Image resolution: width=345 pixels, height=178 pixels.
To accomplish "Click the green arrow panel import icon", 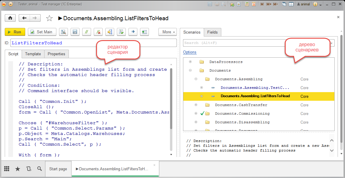I will click(144, 32).
